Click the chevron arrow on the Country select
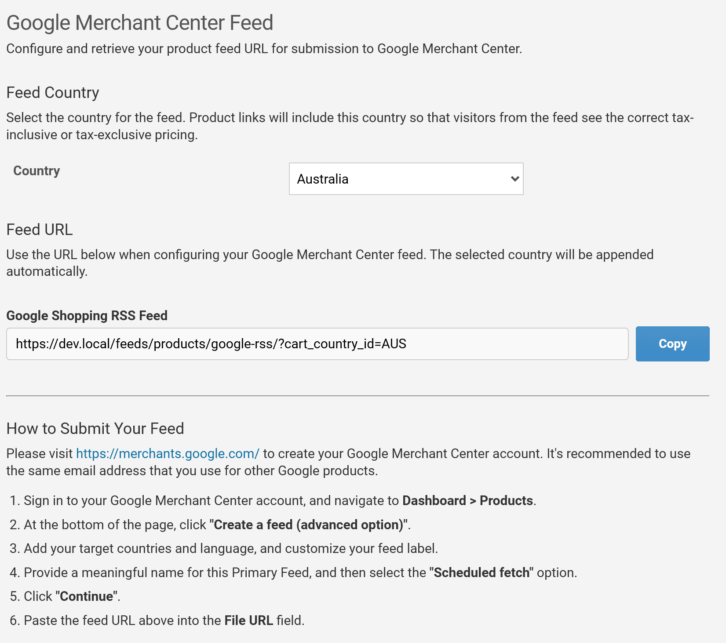The height and width of the screenshot is (643, 726). click(x=515, y=179)
